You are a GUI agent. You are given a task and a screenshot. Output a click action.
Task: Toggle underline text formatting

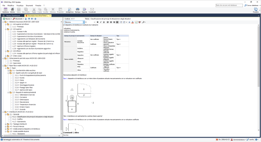(x=104, y=22)
